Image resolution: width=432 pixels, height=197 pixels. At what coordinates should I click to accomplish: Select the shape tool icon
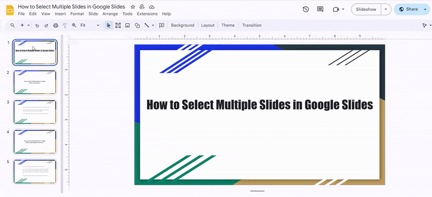(137, 25)
